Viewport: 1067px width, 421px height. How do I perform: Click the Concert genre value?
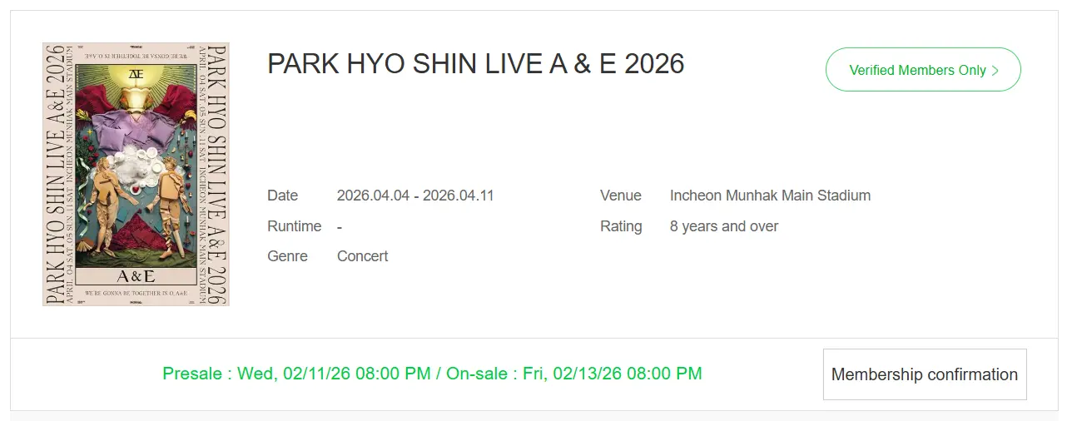[x=362, y=256]
